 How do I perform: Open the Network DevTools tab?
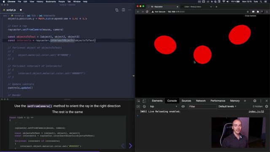point(201,101)
